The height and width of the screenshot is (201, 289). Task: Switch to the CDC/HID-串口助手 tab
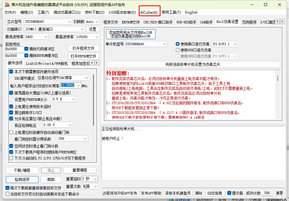pos(158,22)
